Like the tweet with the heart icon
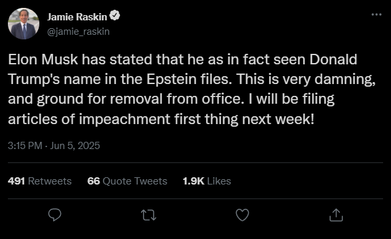Image resolution: width=391 pixels, height=239 pixels. [x=242, y=215]
